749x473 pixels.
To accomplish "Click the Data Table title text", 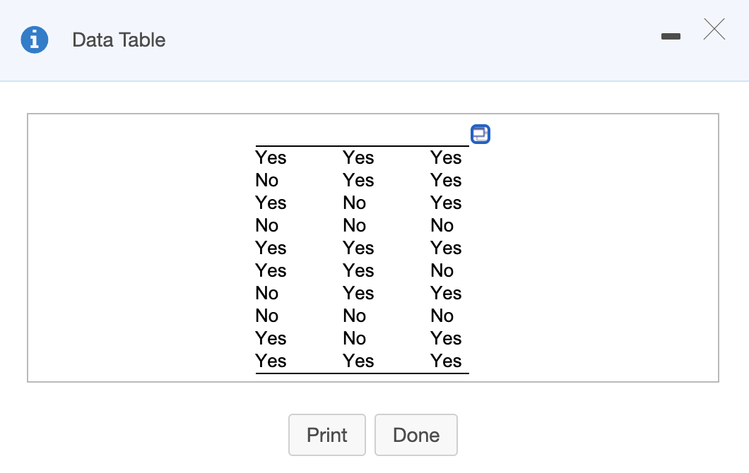I will 119,40.
